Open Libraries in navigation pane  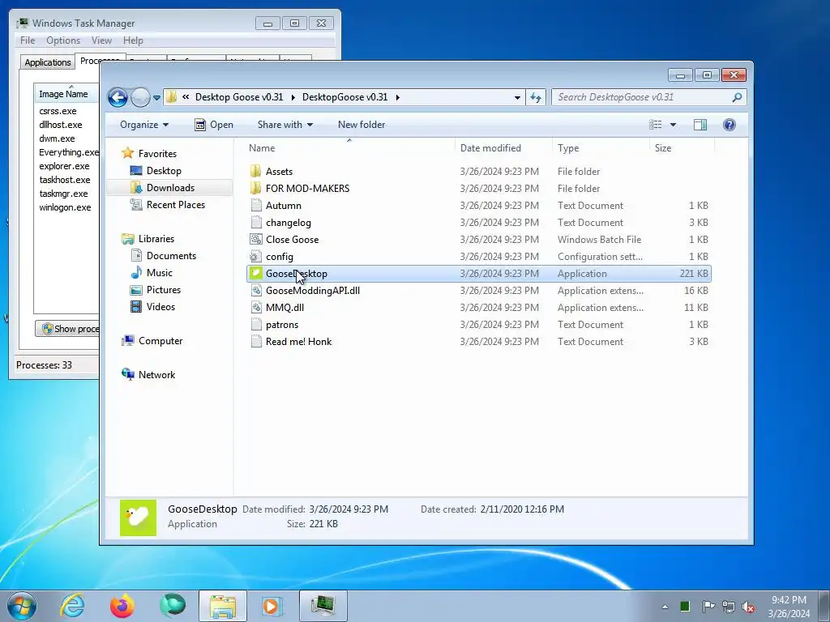[x=156, y=239]
